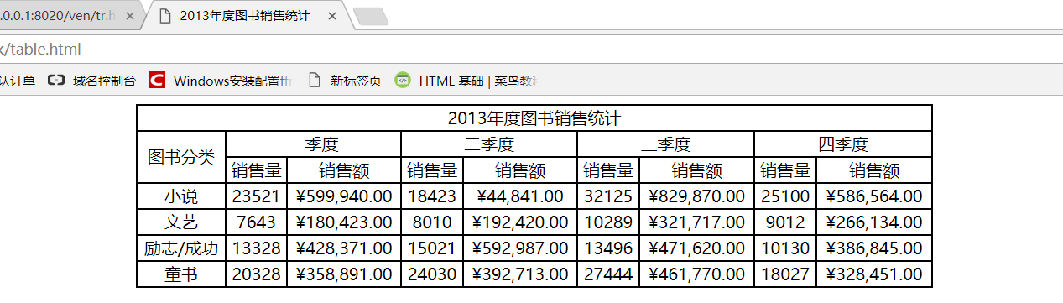Screen dimensions: 1063x303
Task: Click the cell ¥829,870.00
Action: tap(697, 196)
